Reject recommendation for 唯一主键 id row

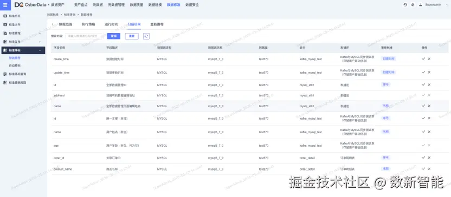[x=429, y=118]
